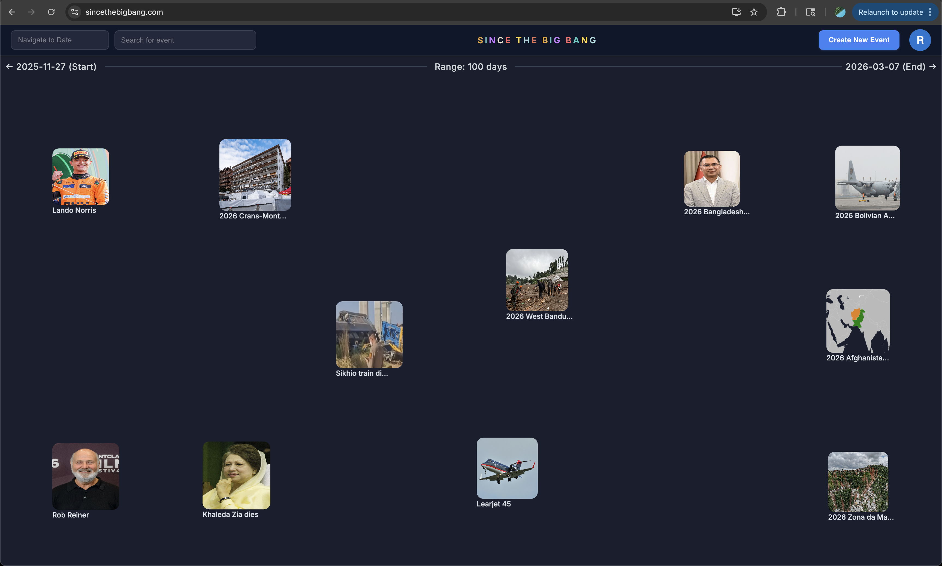Click the Search for event box
Screen dimensions: 942x566
pos(185,40)
